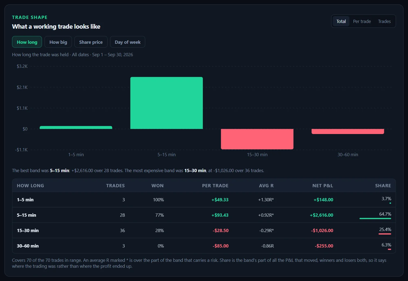The image size is (408, 281).
Task: Click the +$93.43 per trade value
Action: pyautogui.click(x=220, y=215)
